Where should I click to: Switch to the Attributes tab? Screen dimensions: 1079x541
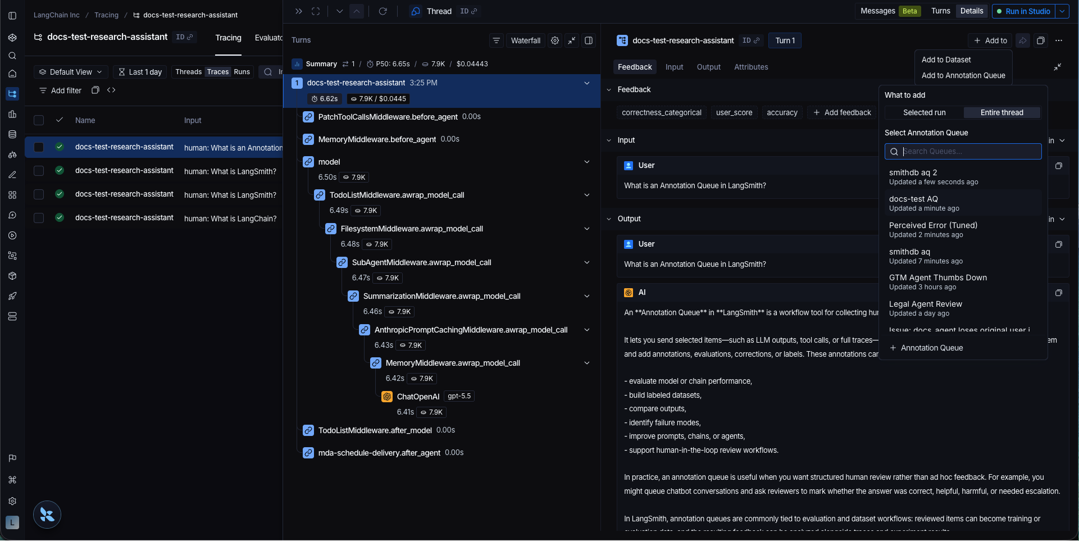pyautogui.click(x=751, y=67)
